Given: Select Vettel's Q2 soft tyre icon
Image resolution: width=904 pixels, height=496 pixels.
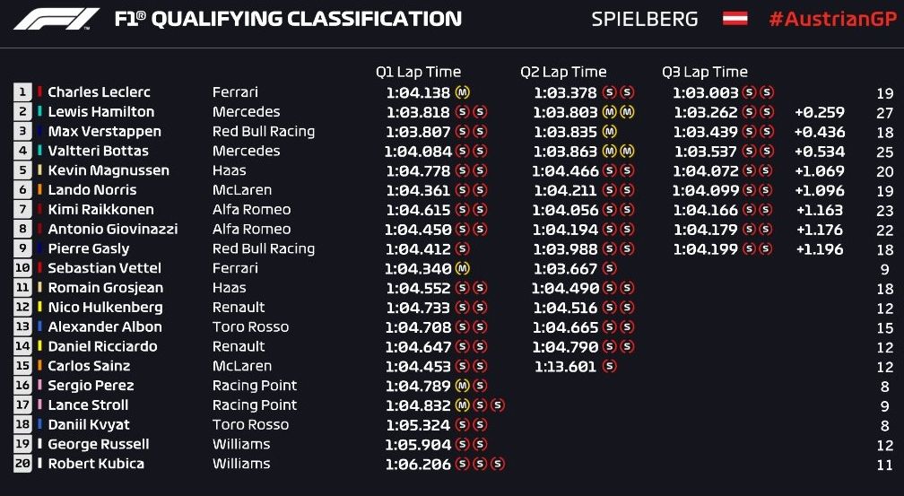Looking at the screenshot, I should (610, 268).
